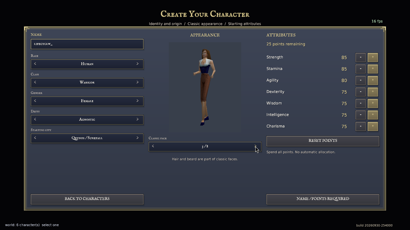Go to the next Class option
Viewport: 410px width, 230px height.
[137, 82]
